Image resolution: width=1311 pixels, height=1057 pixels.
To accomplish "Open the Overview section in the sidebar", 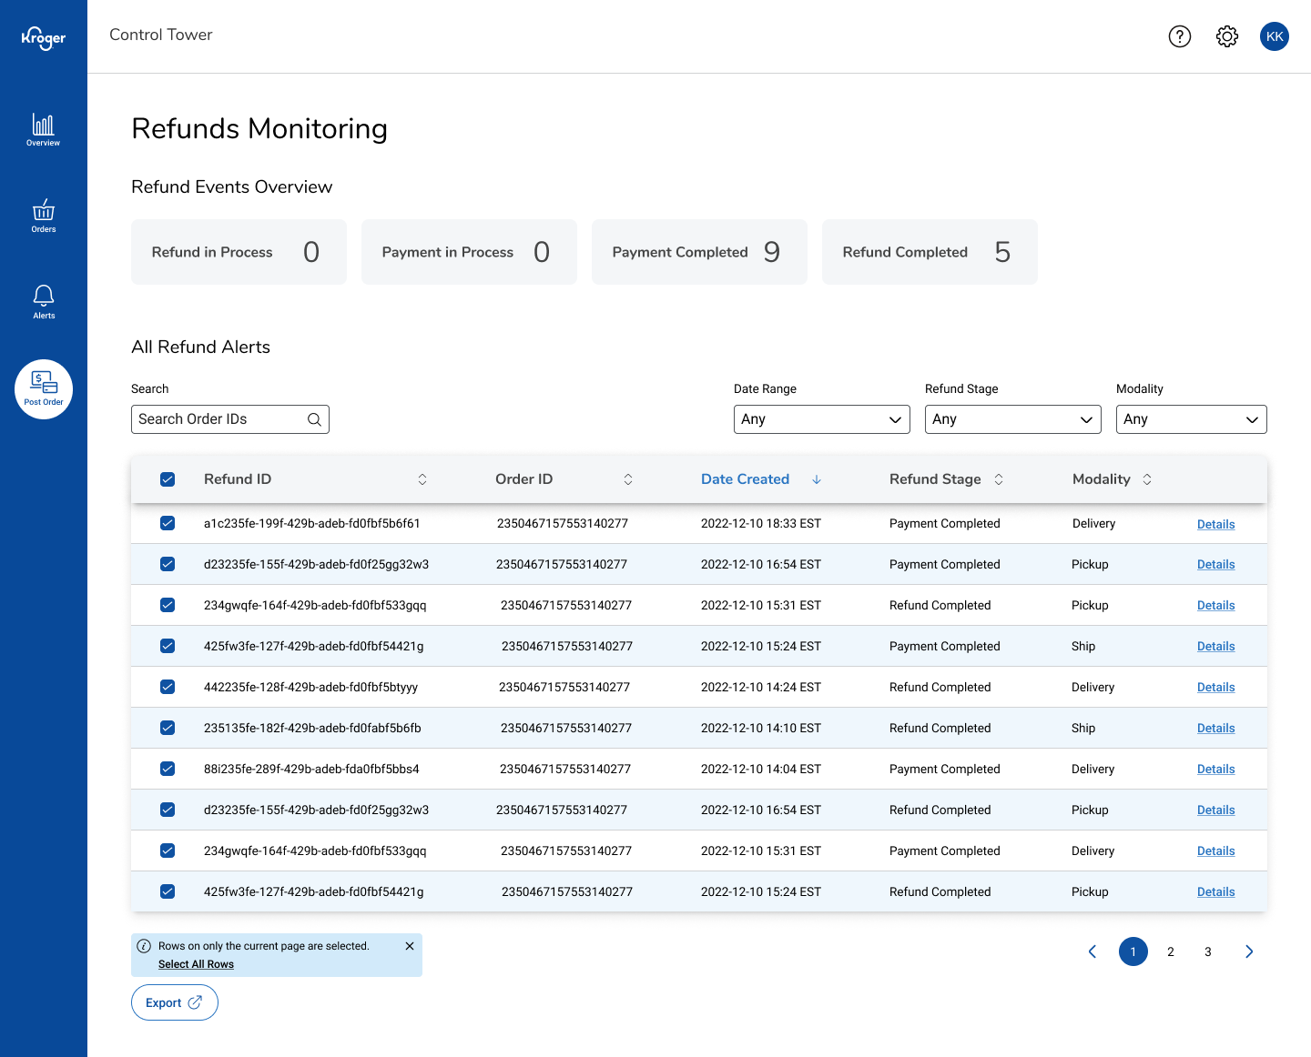I will [x=43, y=129].
